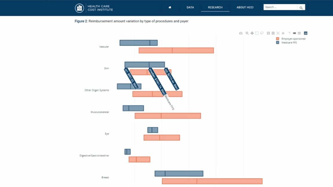Open the DATA menu
Image resolution: width=333 pixels, height=187 pixels.
pos(190,8)
